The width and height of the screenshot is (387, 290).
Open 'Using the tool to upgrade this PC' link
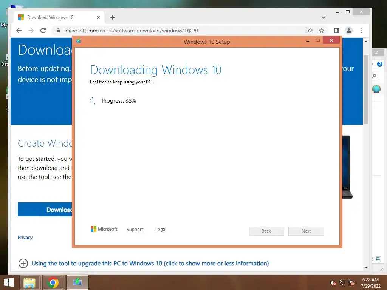[x=150, y=263]
